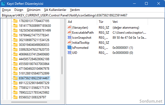Select folder icon of key 7708521135682171374
The height and width of the screenshot is (105, 165).
click(x=15, y=88)
